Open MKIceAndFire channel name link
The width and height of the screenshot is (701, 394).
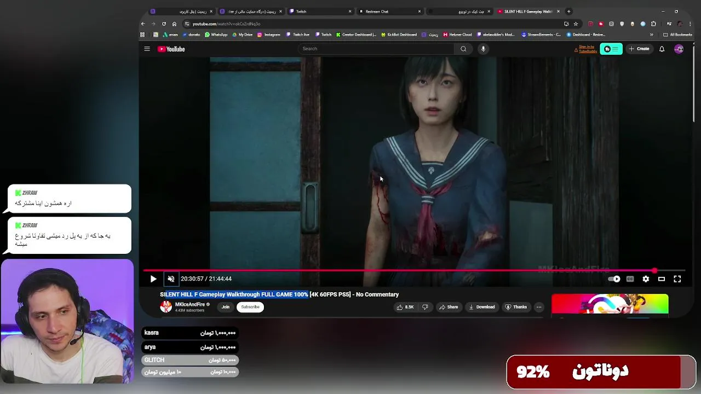189,304
